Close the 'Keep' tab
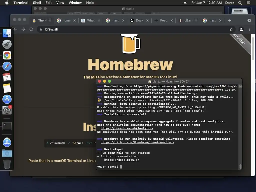Image resolution: width=256 pixels, height=192 pixels. (x=171, y=20)
